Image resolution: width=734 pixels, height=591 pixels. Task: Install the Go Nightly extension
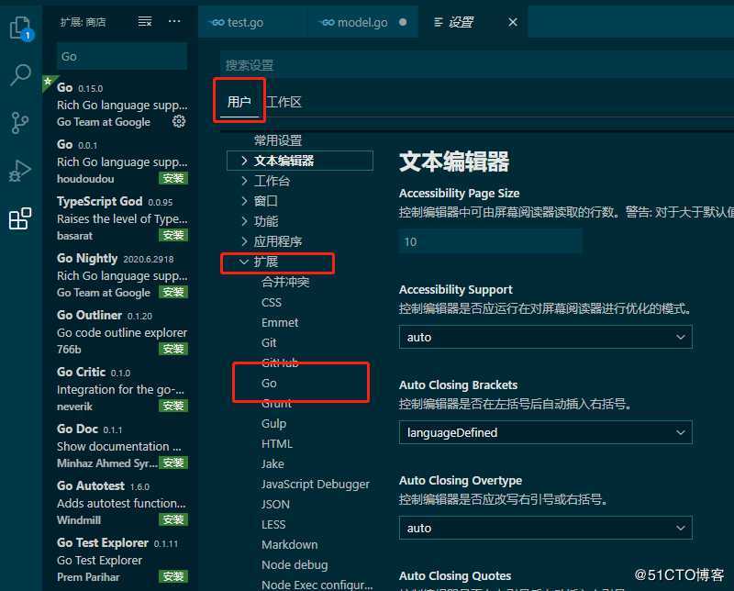(173, 292)
